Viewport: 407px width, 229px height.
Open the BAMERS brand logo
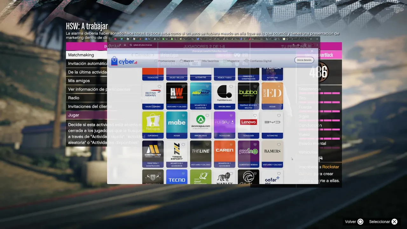(x=272, y=151)
